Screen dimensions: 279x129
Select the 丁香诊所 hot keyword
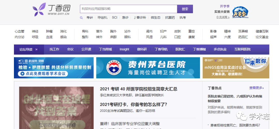coord(140,18)
